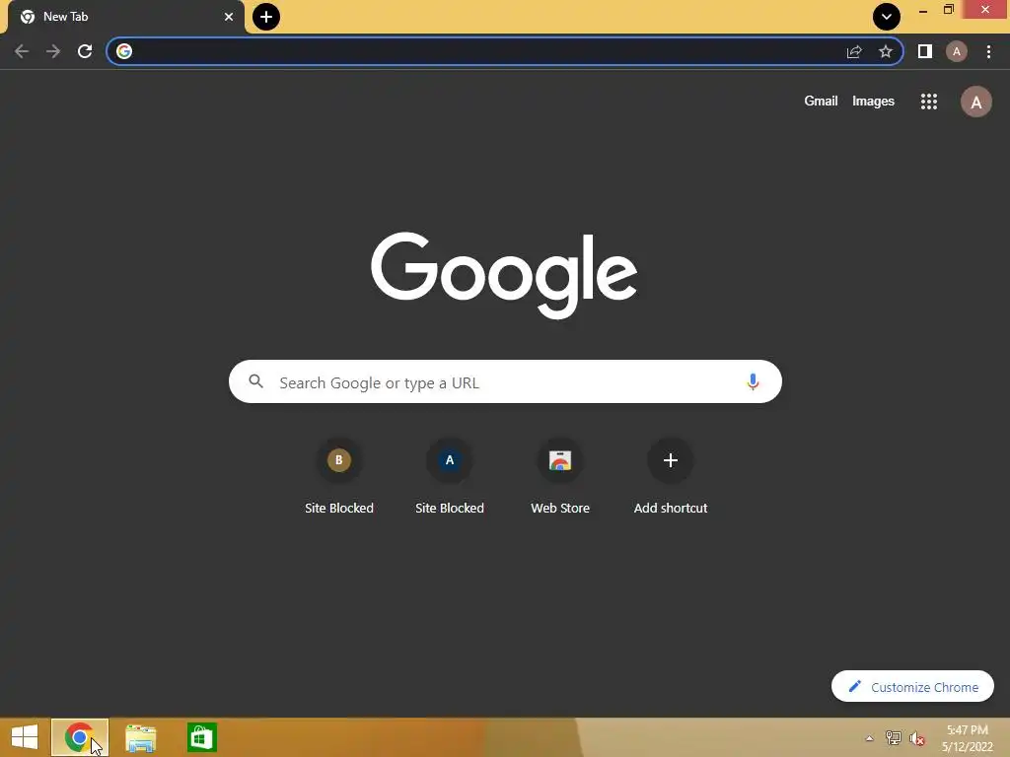Open Google account avatar on page

tap(975, 102)
